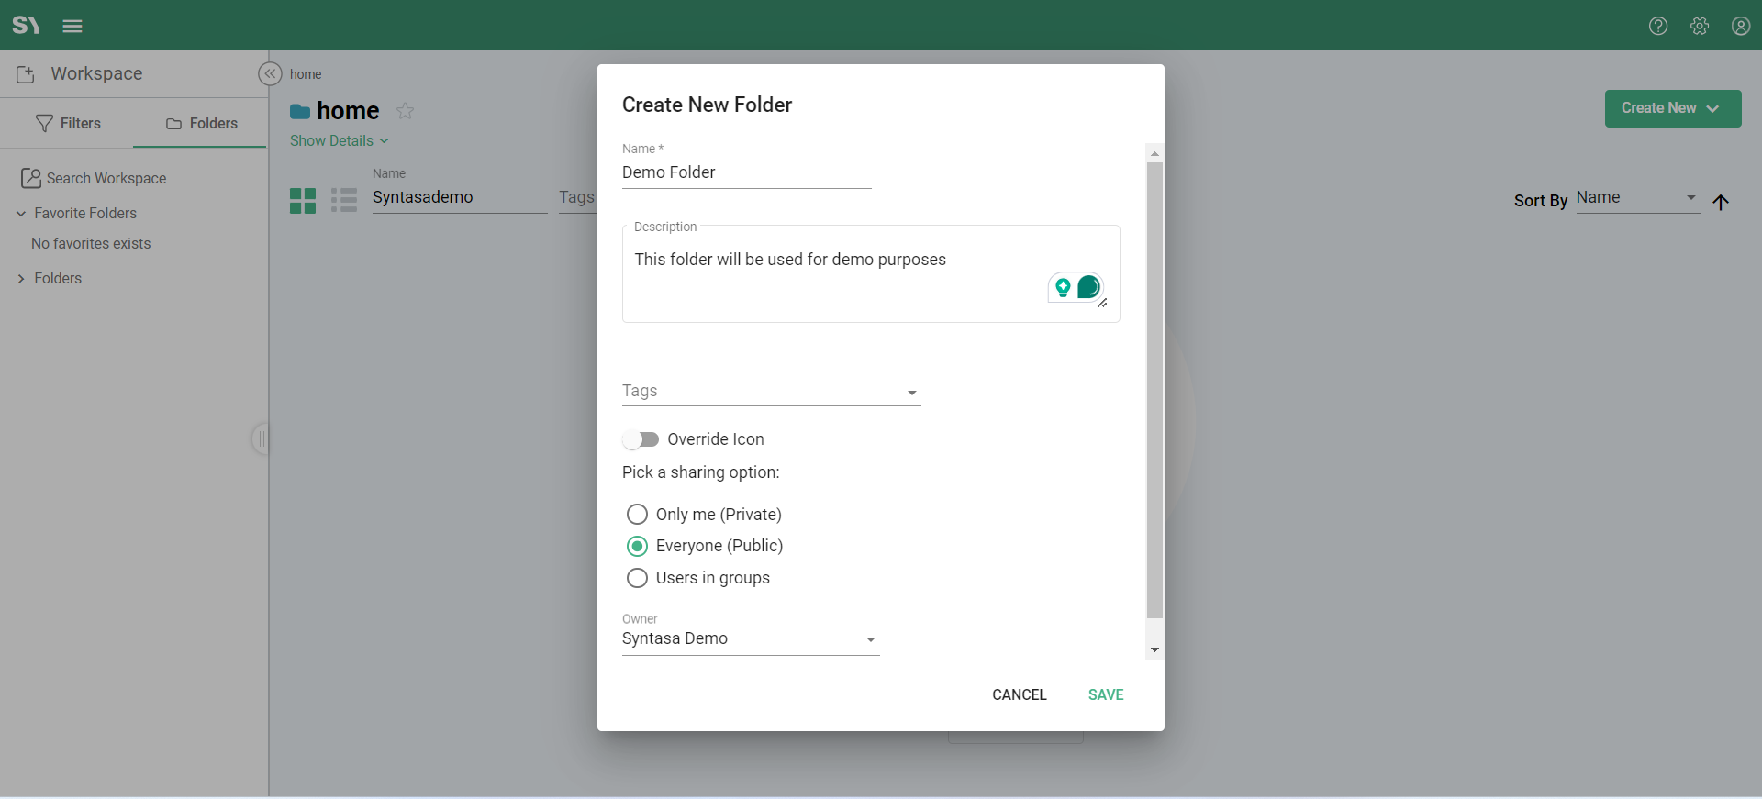Switch to grid view layout
This screenshot has height=799, width=1762.
click(x=303, y=200)
